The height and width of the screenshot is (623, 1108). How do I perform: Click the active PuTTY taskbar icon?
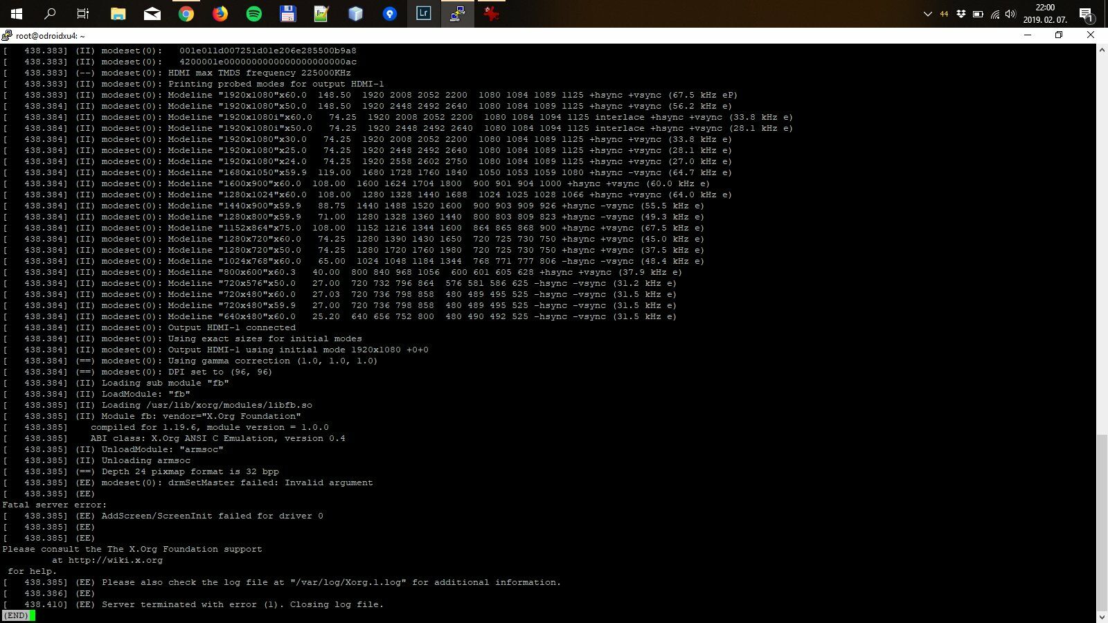tap(458, 14)
